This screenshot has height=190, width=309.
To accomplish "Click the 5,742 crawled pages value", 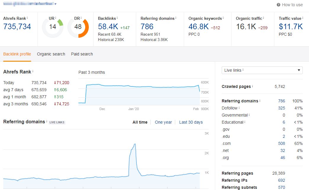I will (x=280, y=86).
